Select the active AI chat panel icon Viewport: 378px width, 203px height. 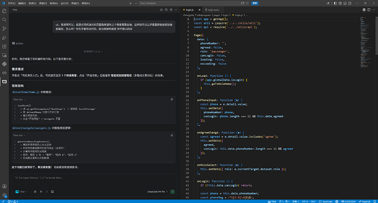(4, 82)
